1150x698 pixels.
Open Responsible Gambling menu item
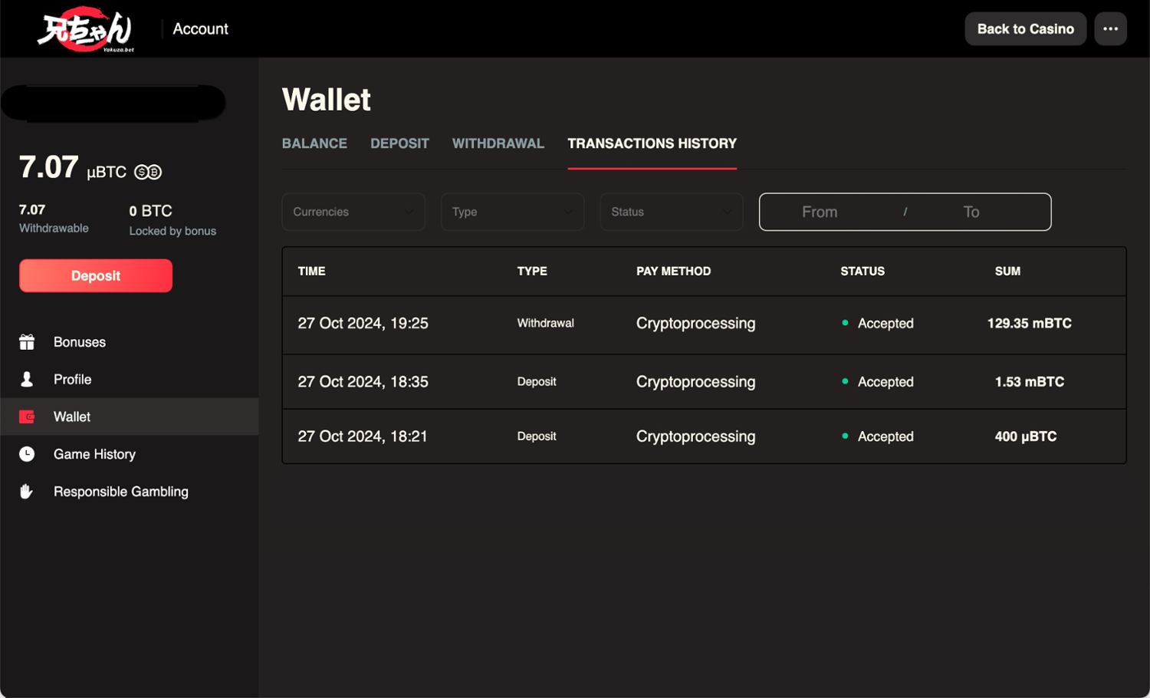(120, 492)
